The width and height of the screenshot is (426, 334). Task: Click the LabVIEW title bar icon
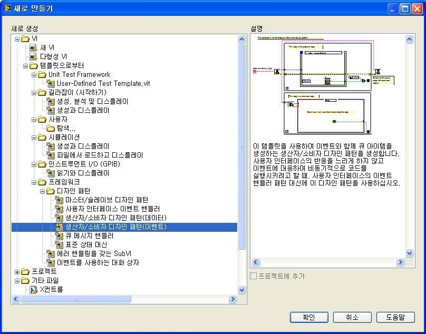point(7,8)
